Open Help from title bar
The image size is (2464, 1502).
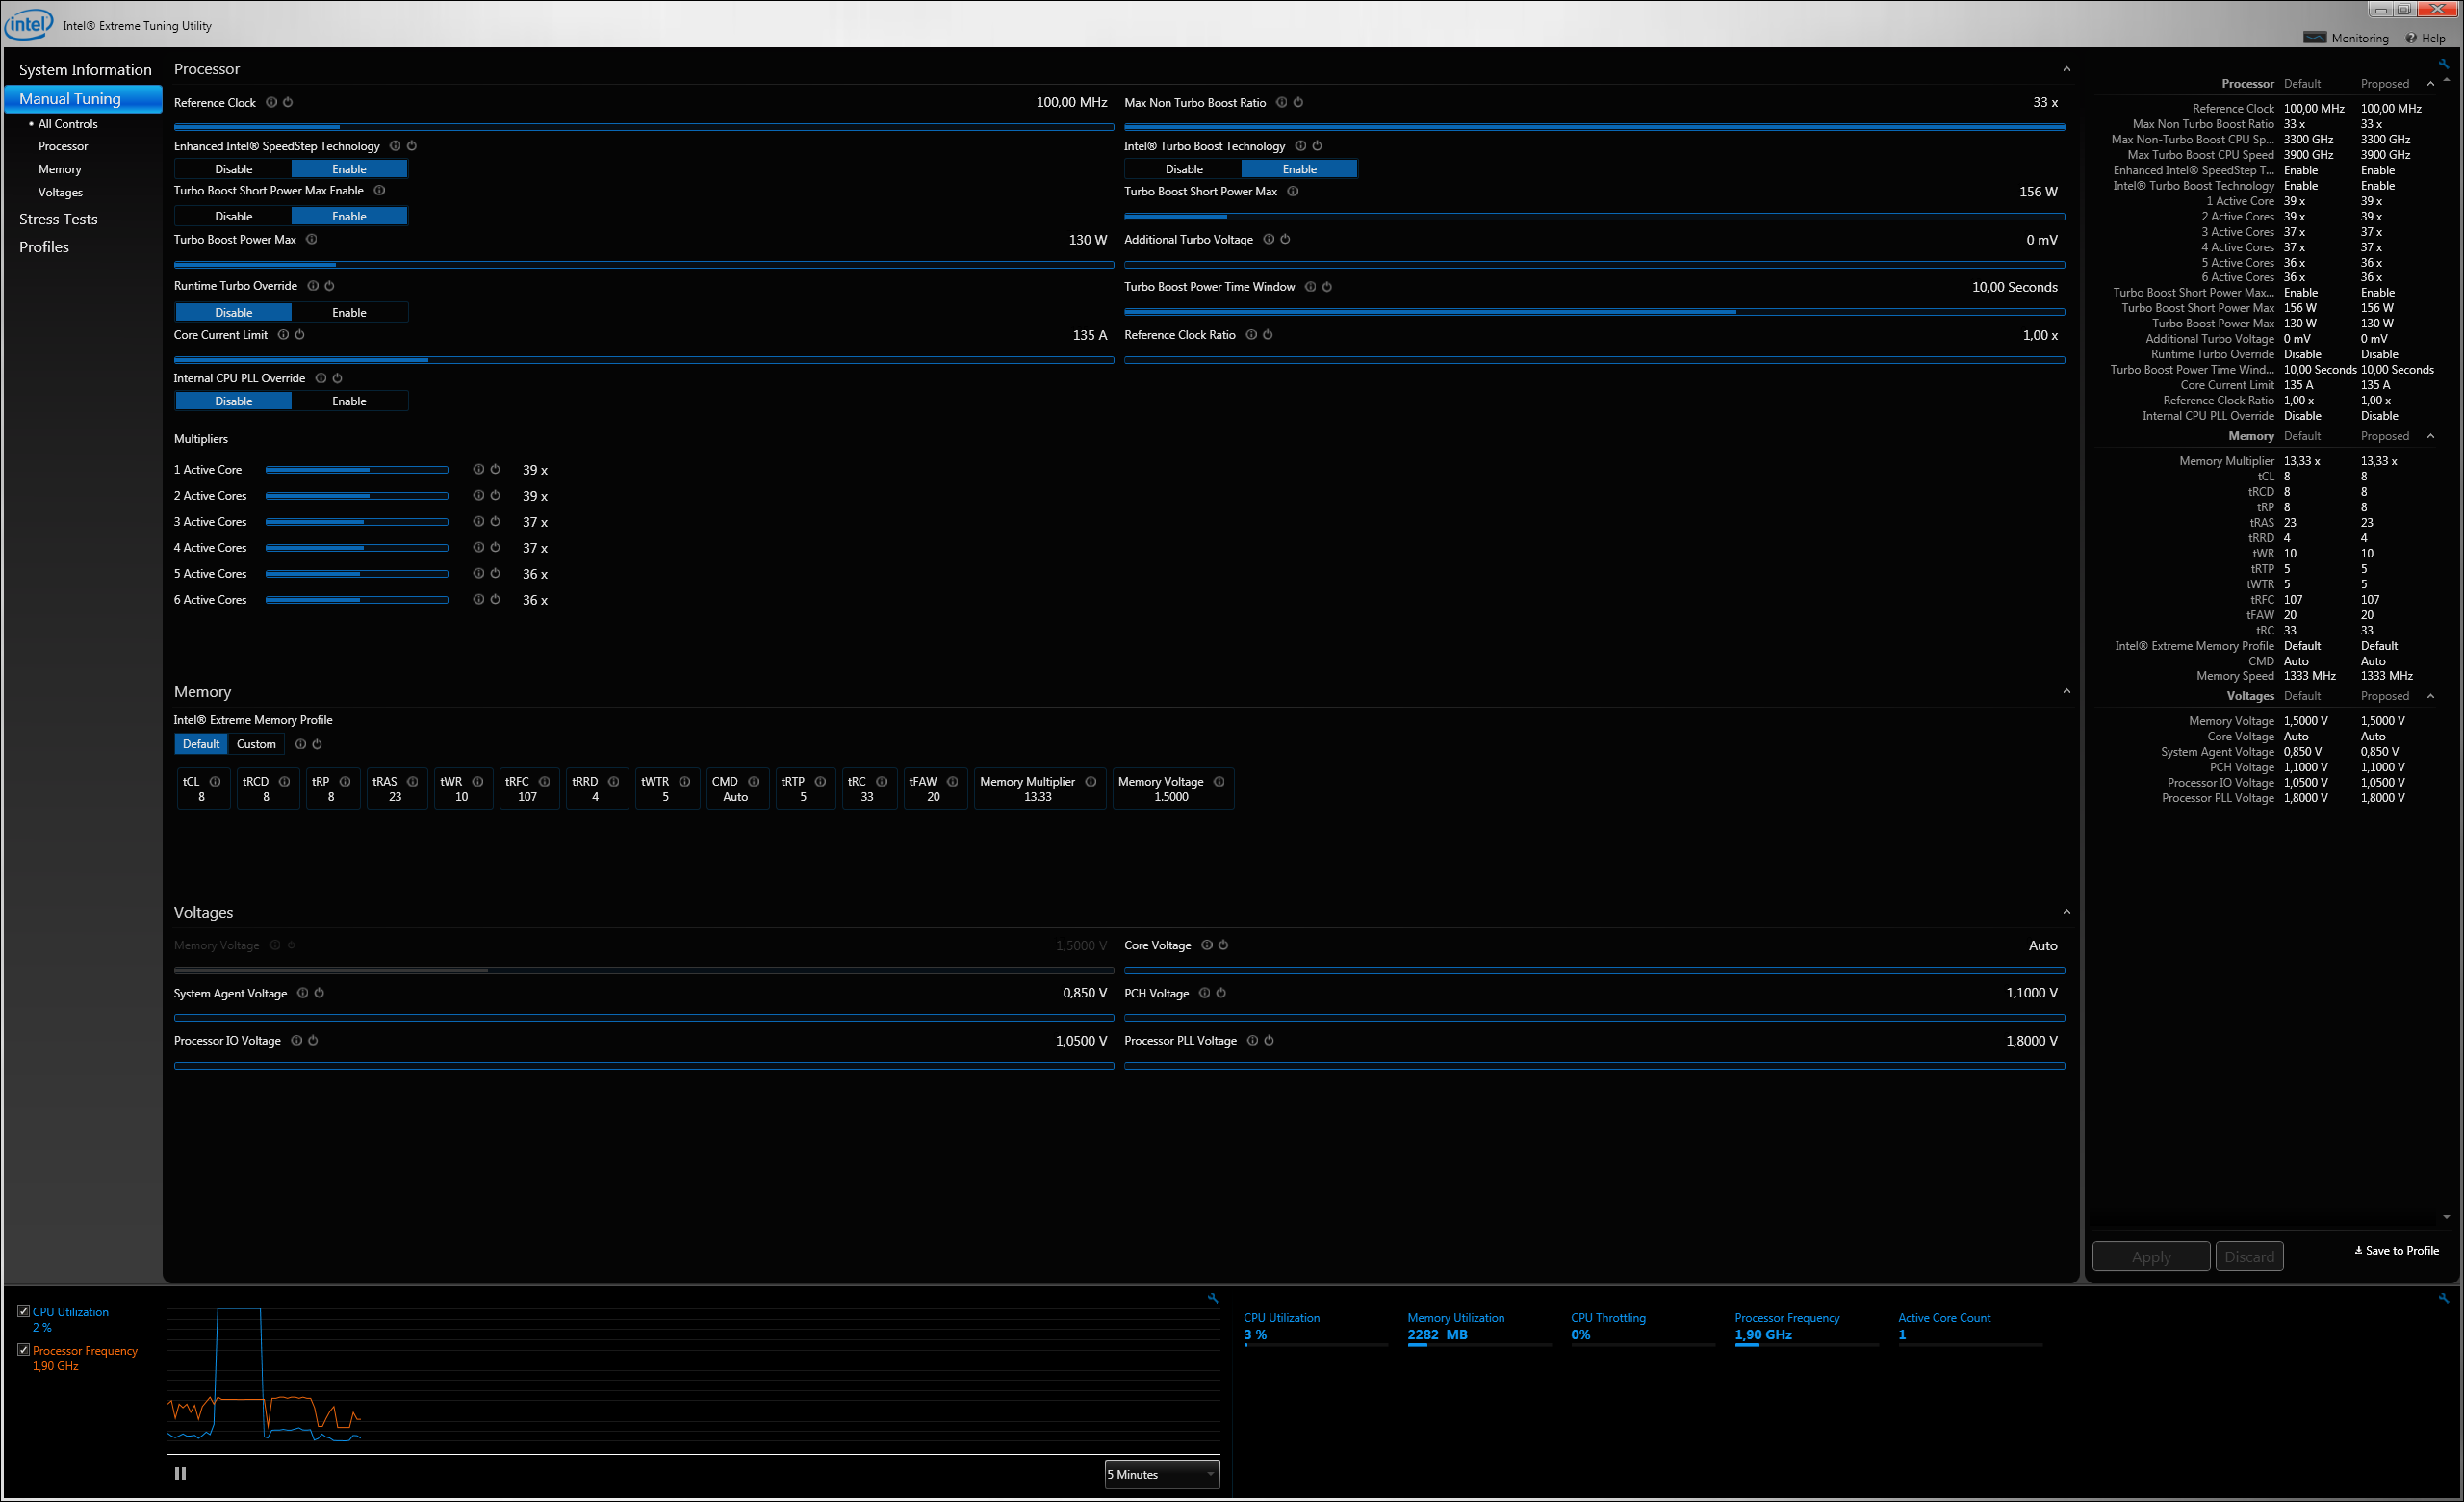(x=2426, y=38)
